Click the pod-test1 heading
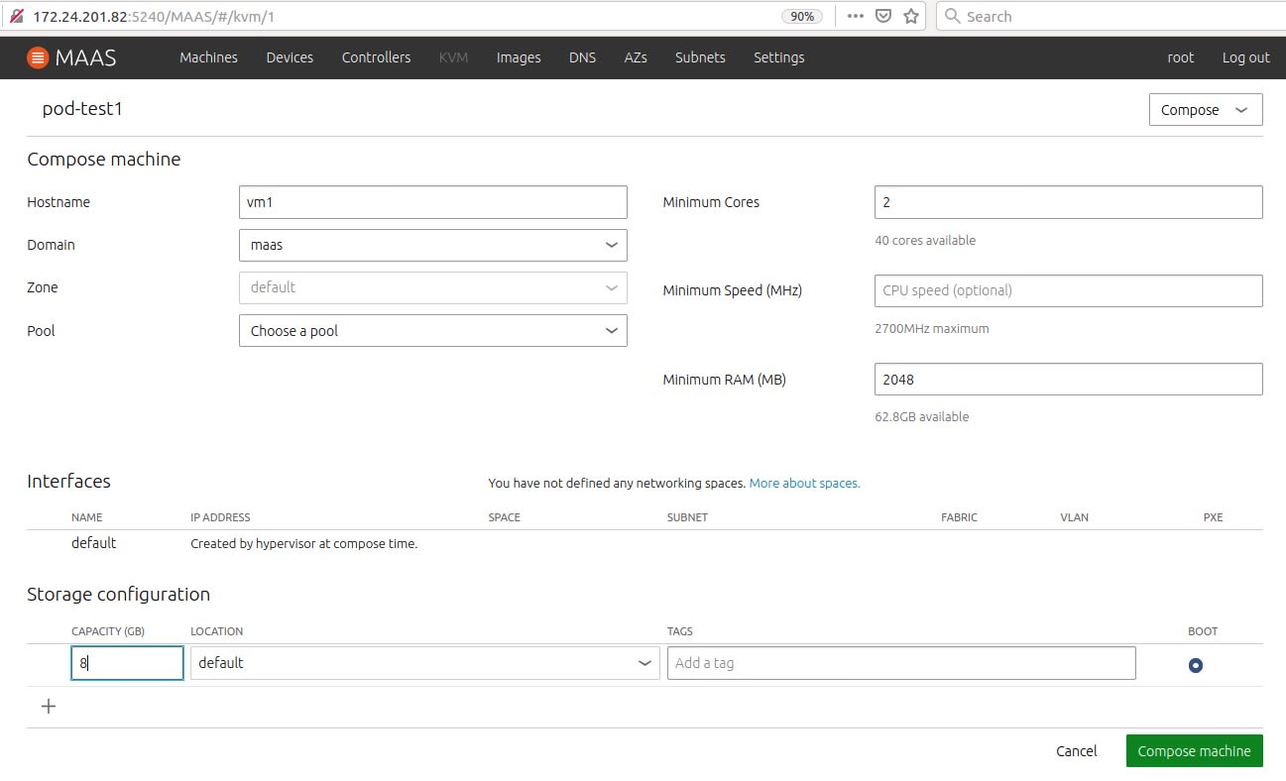The height and width of the screenshot is (781, 1286). [x=82, y=109]
